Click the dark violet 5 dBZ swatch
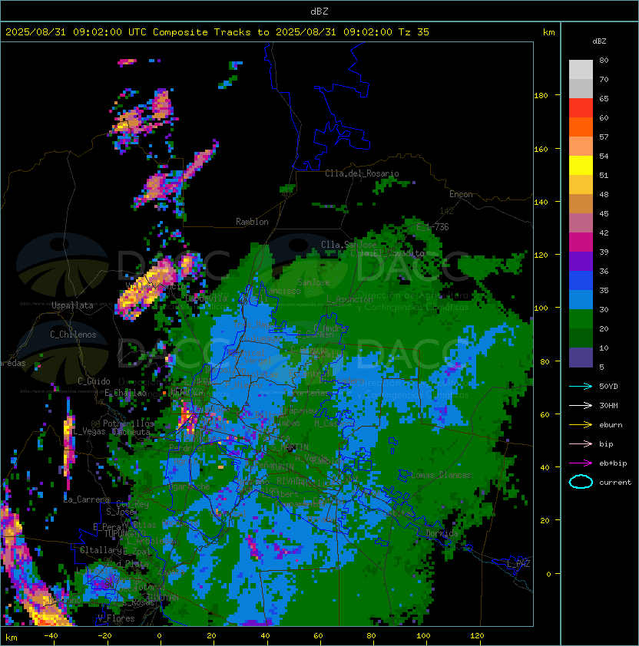 click(x=581, y=358)
